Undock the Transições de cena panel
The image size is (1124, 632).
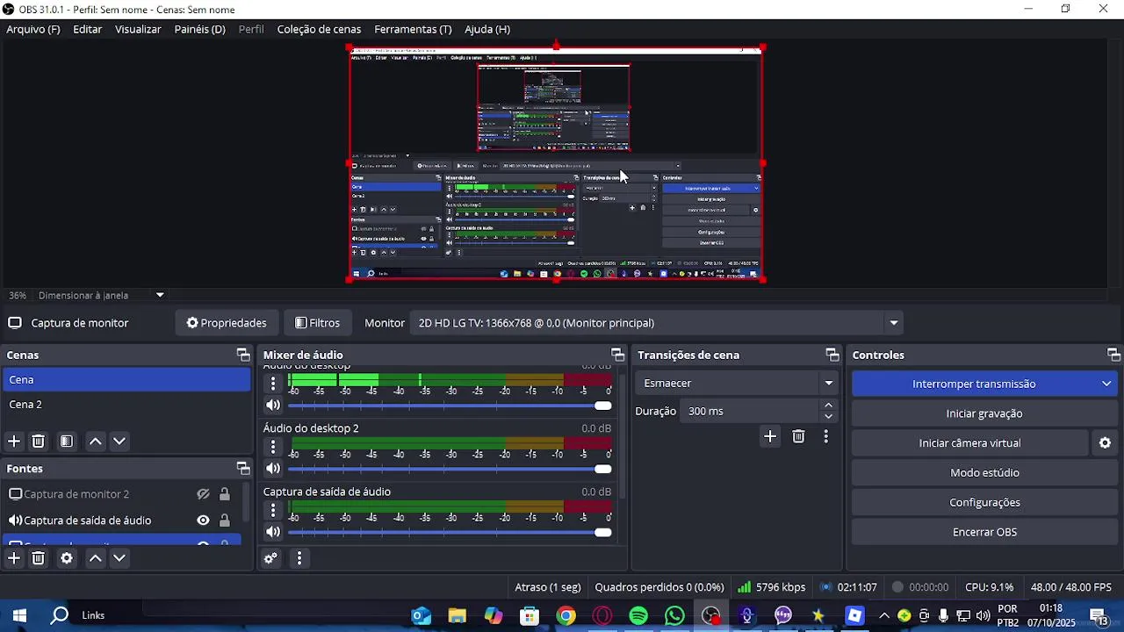(x=832, y=355)
